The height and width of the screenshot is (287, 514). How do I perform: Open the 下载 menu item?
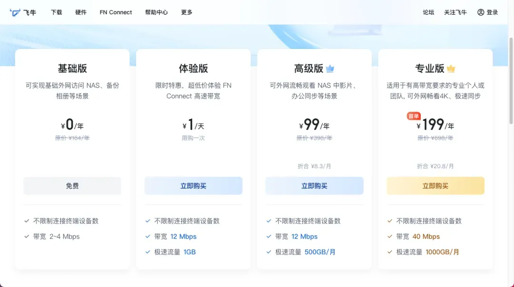(57, 12)
